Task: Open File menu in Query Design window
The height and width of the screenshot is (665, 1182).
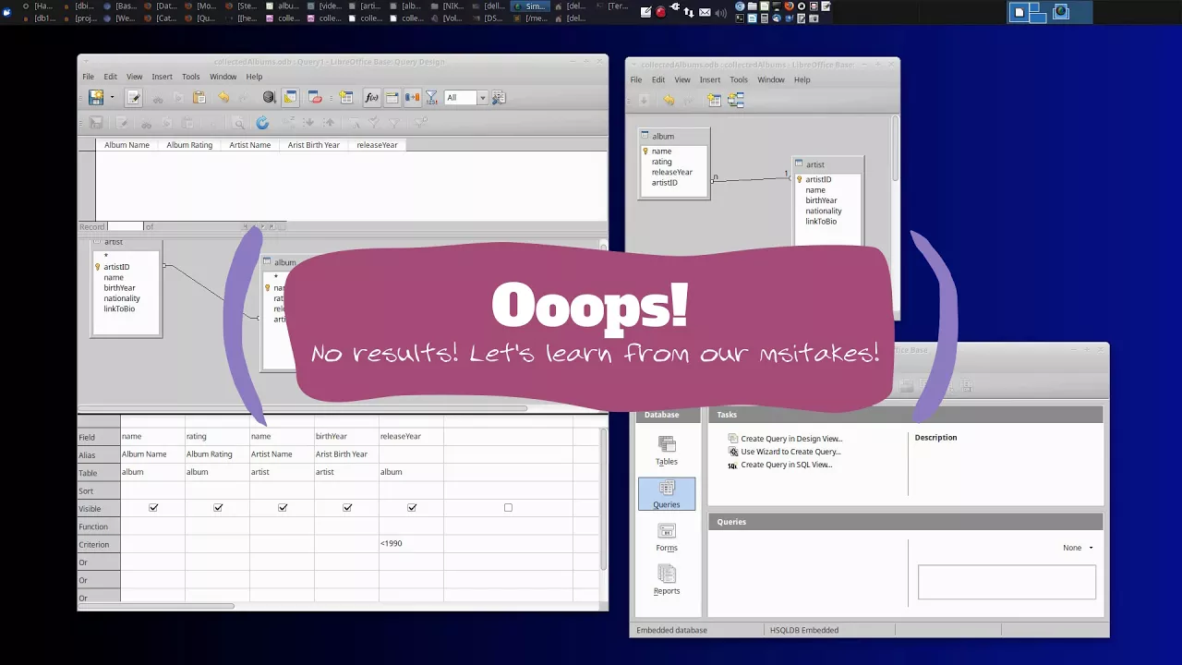Action: click(88, 77)
